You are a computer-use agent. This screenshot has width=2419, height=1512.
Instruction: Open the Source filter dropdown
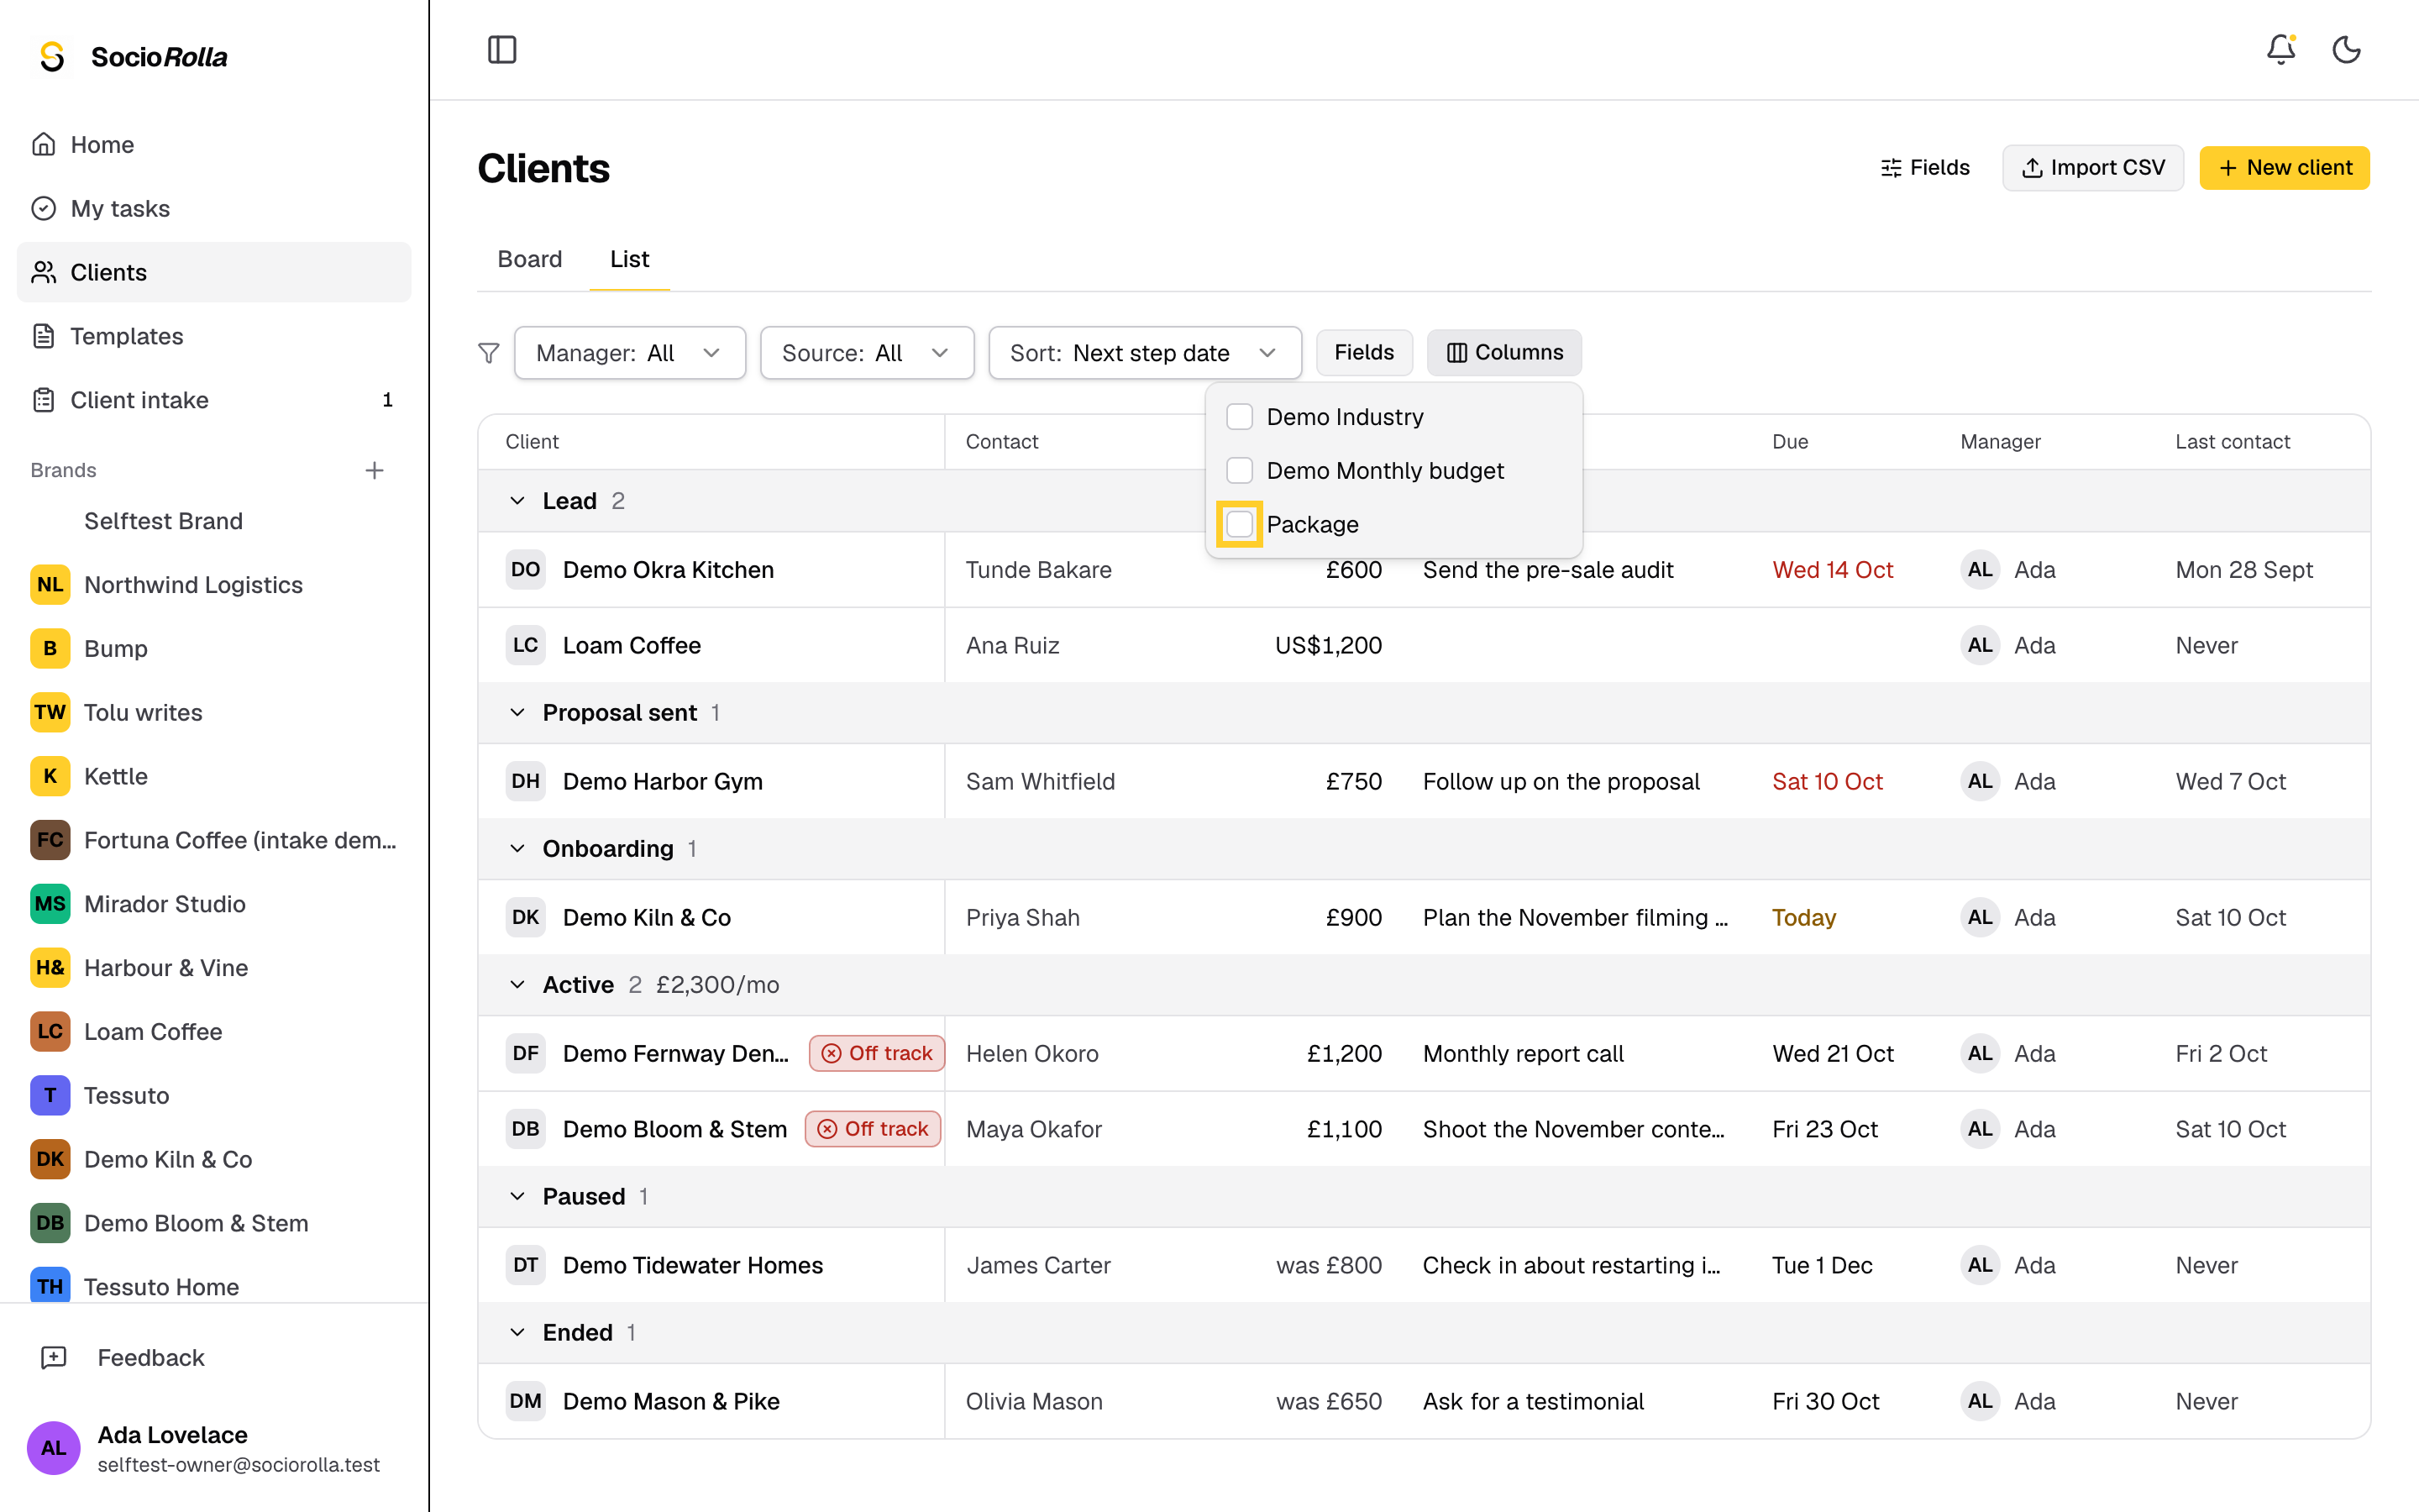tap(867, 353)
